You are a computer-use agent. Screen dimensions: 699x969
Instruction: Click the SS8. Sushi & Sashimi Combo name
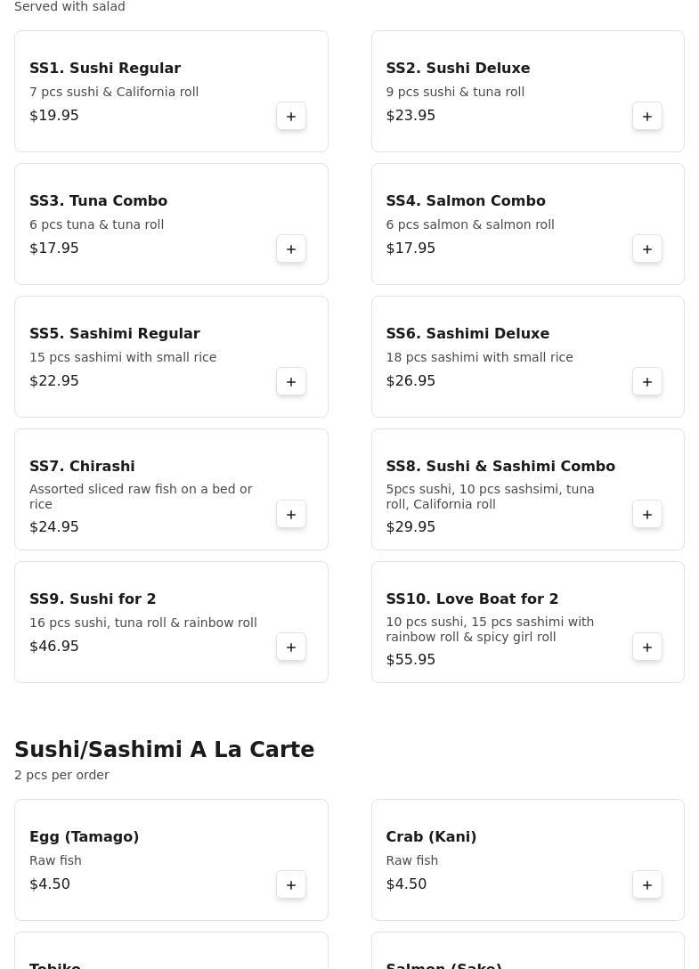click(500, 467)
